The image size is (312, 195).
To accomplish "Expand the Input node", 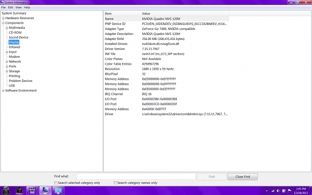I will click(7, 52).
